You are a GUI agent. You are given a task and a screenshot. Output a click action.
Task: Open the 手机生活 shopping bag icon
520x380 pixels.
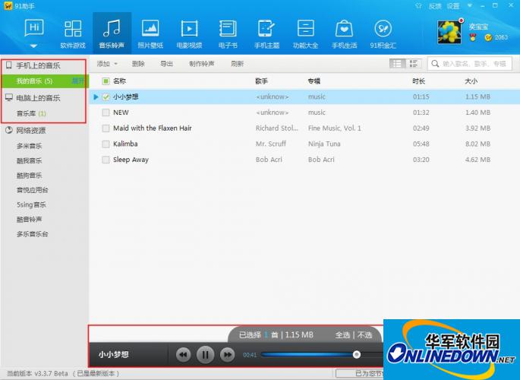pyautogui.click(x=344, y=32)
